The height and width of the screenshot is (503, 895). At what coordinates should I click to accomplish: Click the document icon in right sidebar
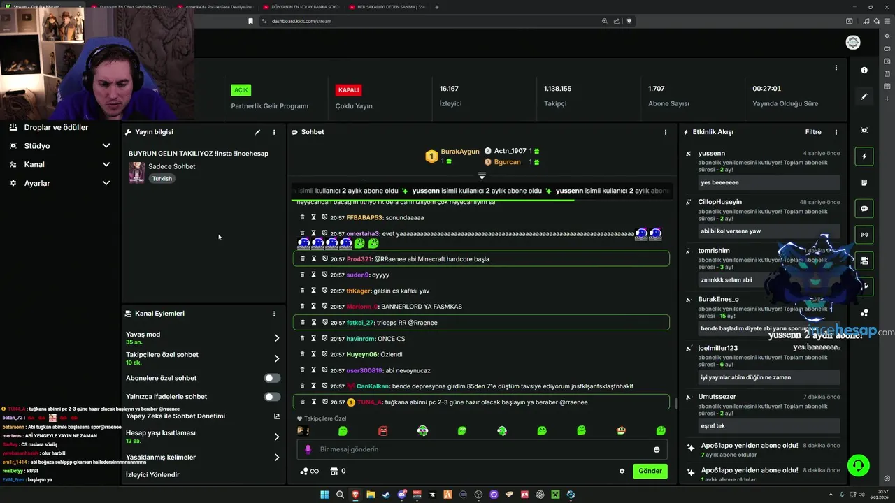coord(864,182)
